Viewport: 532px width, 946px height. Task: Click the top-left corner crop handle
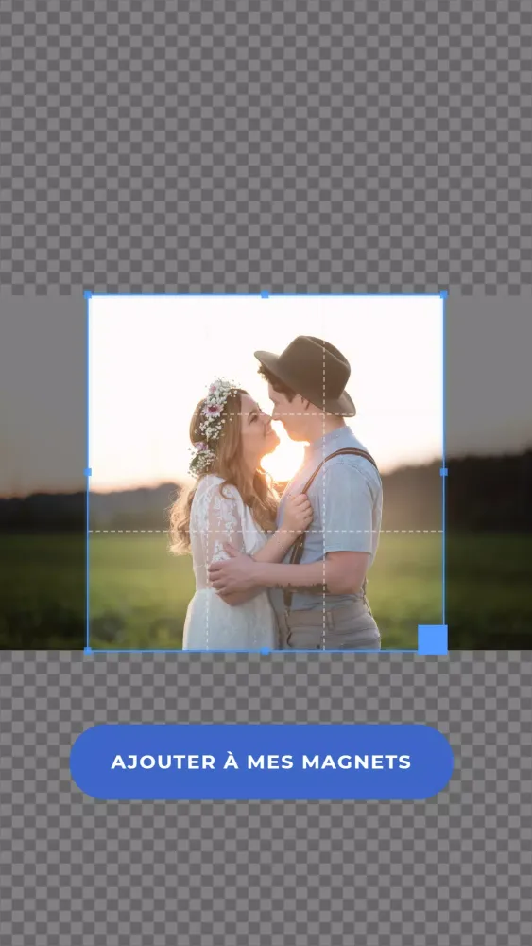coord(88,295)
